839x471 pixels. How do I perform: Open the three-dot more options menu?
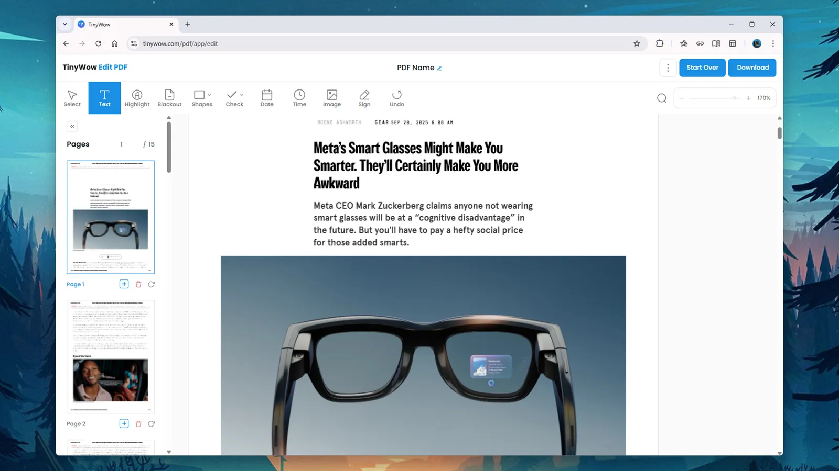pos(668,68)
